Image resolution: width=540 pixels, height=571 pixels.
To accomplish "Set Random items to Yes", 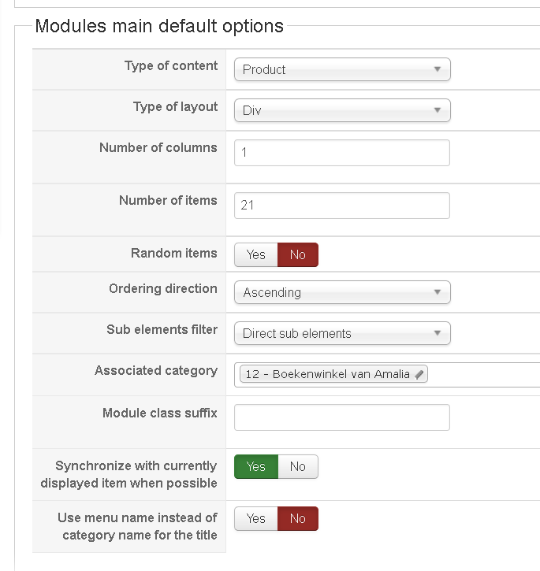I will click(x=256, y=254).
